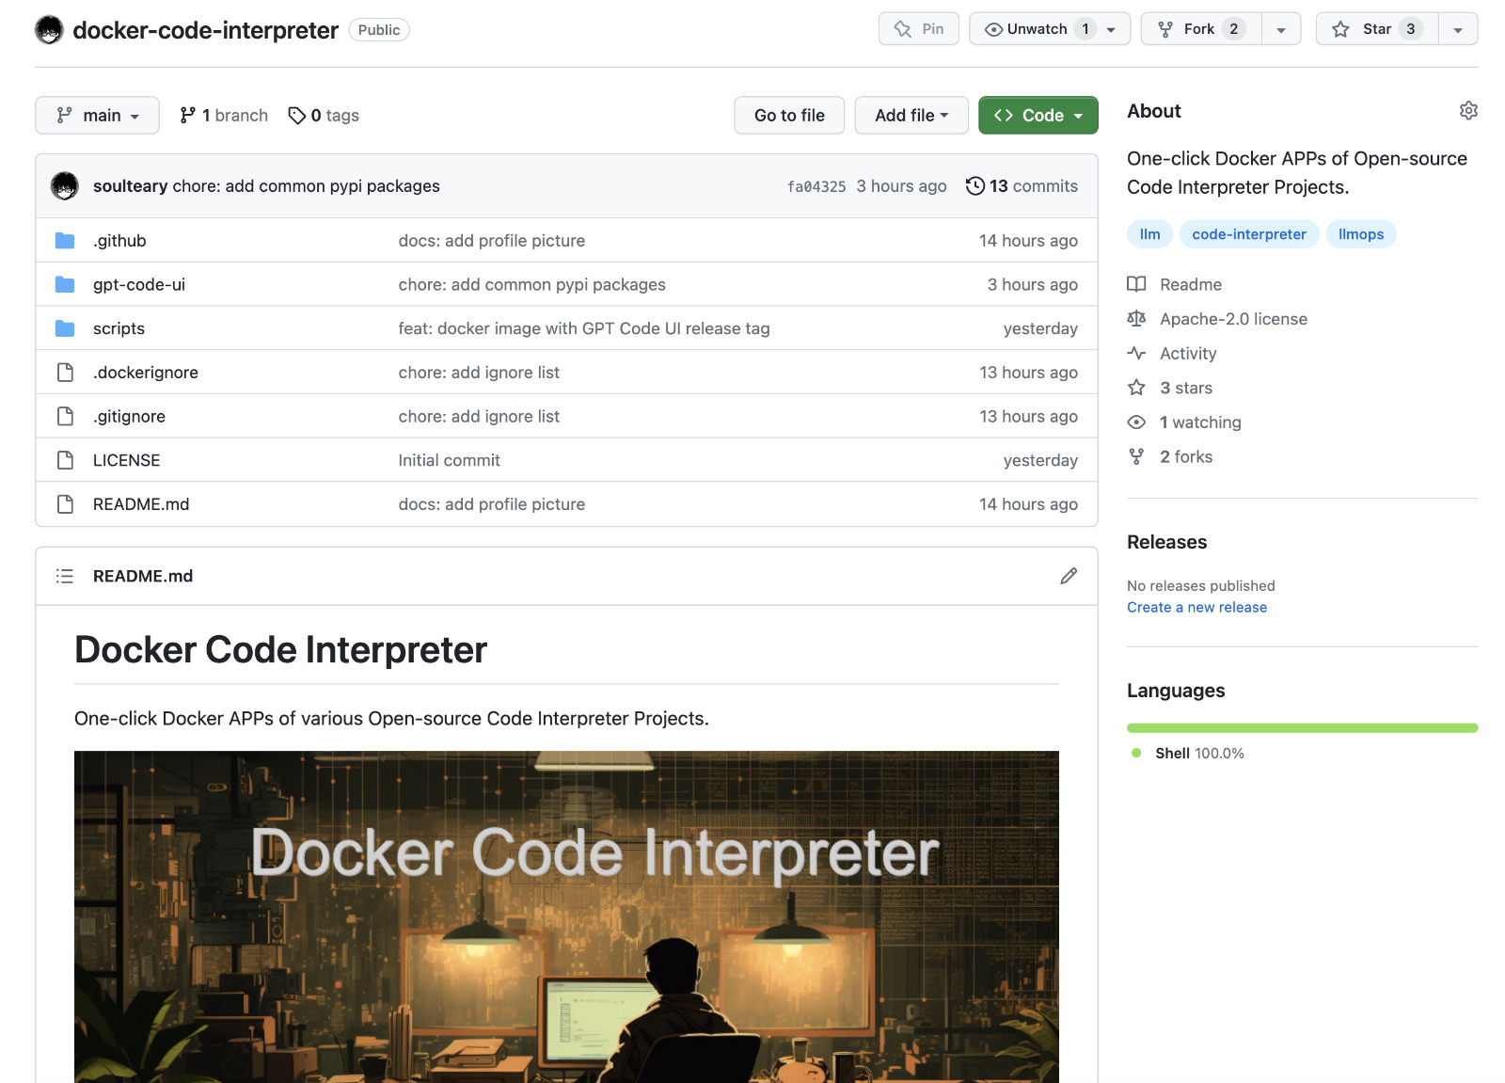Select the llmops topic tag
Image resolution: width=1505 pixels, height=1083 pixels.
[1361, 234]
